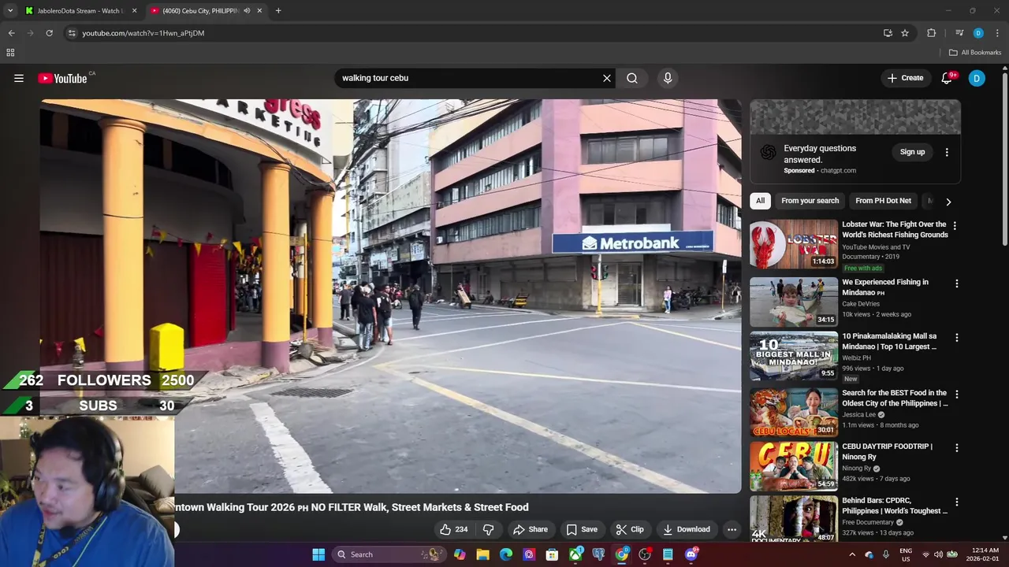Open taskbar Search box
This screenshot has width=1009, height=567.
[389, 554]
